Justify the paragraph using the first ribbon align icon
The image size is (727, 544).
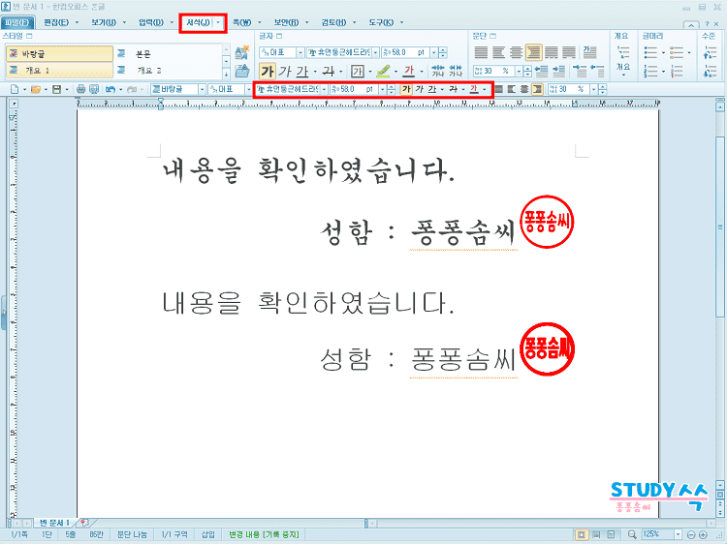[481, 52]
